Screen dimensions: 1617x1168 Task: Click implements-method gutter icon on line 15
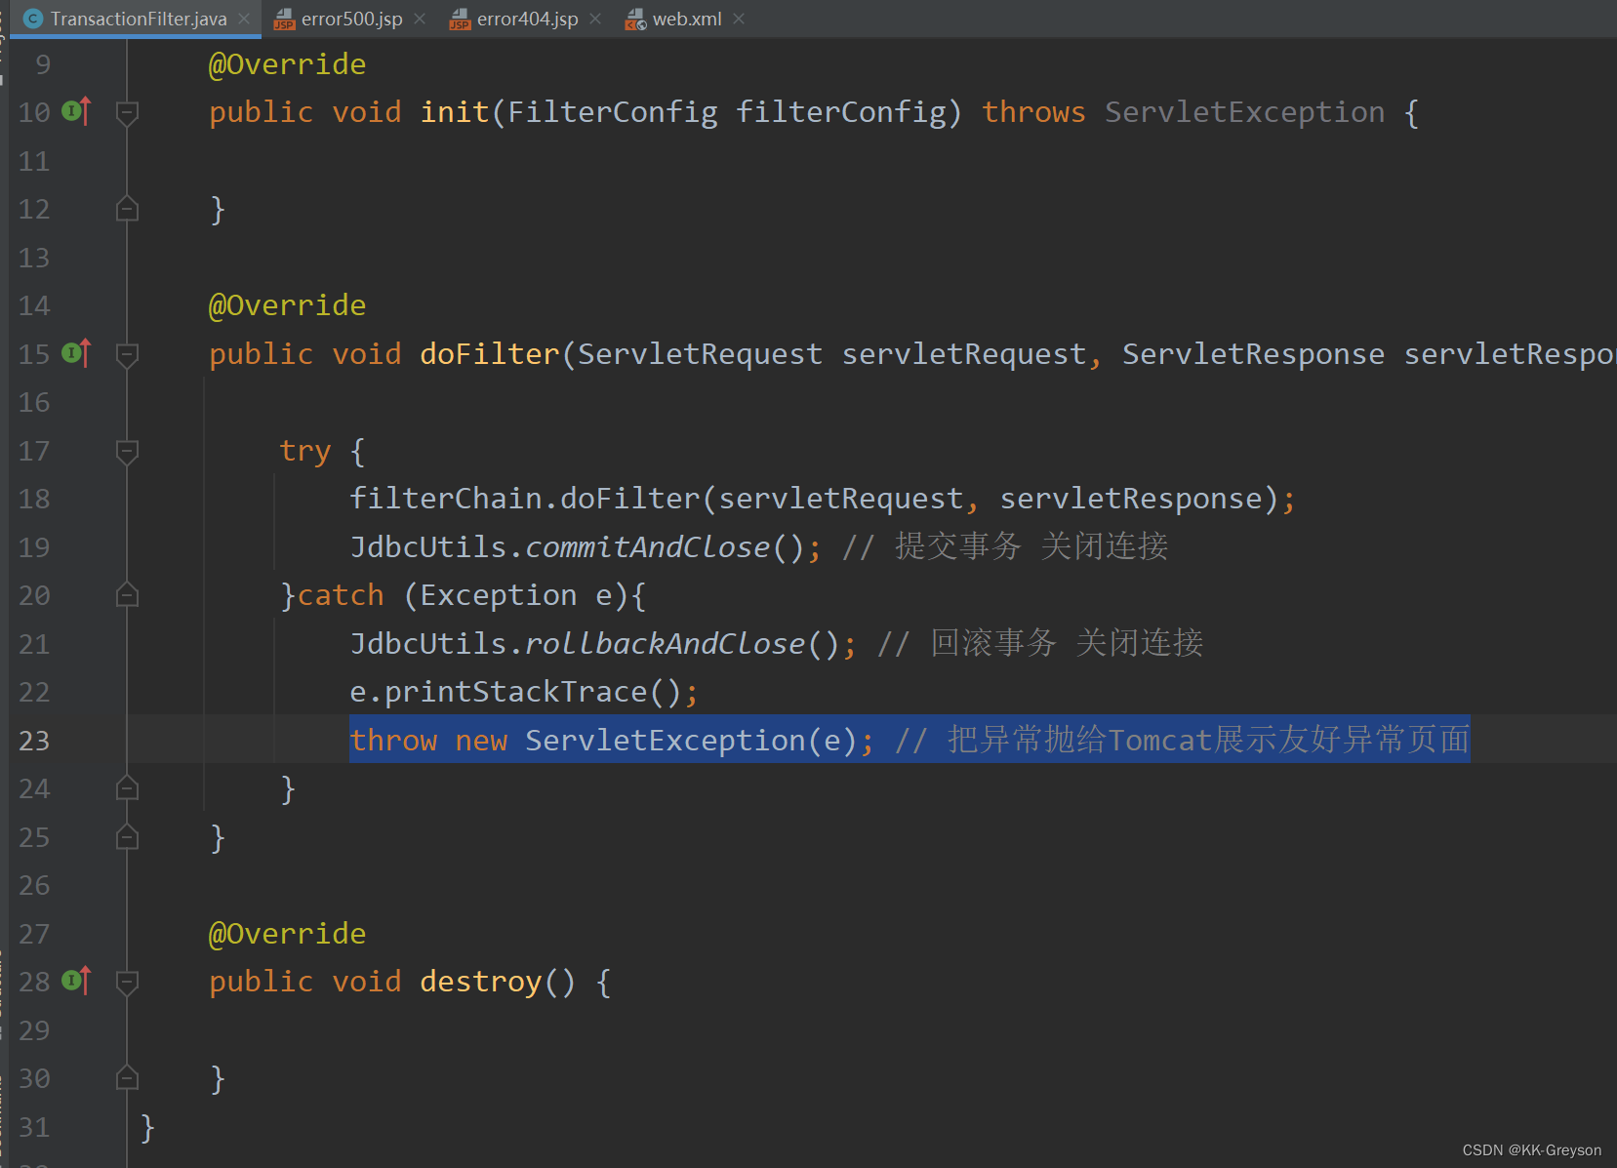(76, 353)
